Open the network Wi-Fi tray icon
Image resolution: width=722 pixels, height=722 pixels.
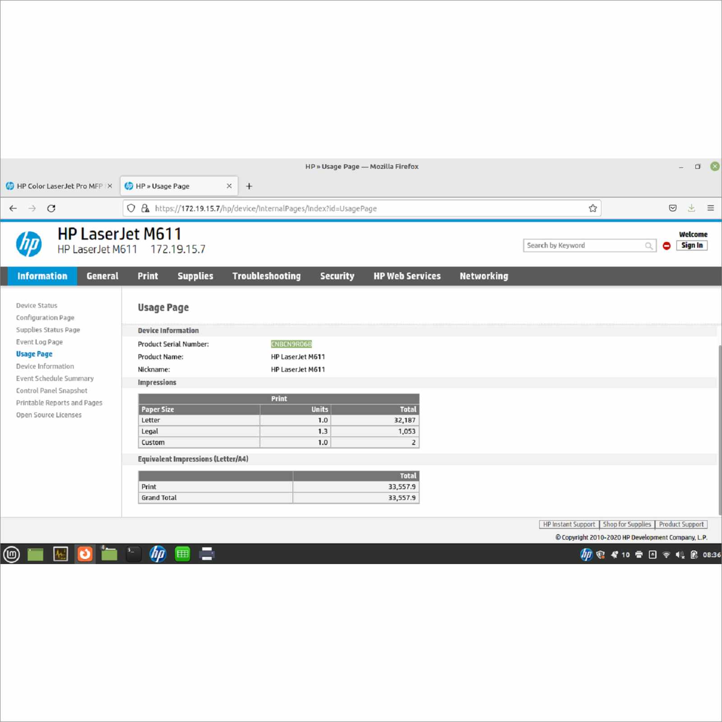click(666, 555)
